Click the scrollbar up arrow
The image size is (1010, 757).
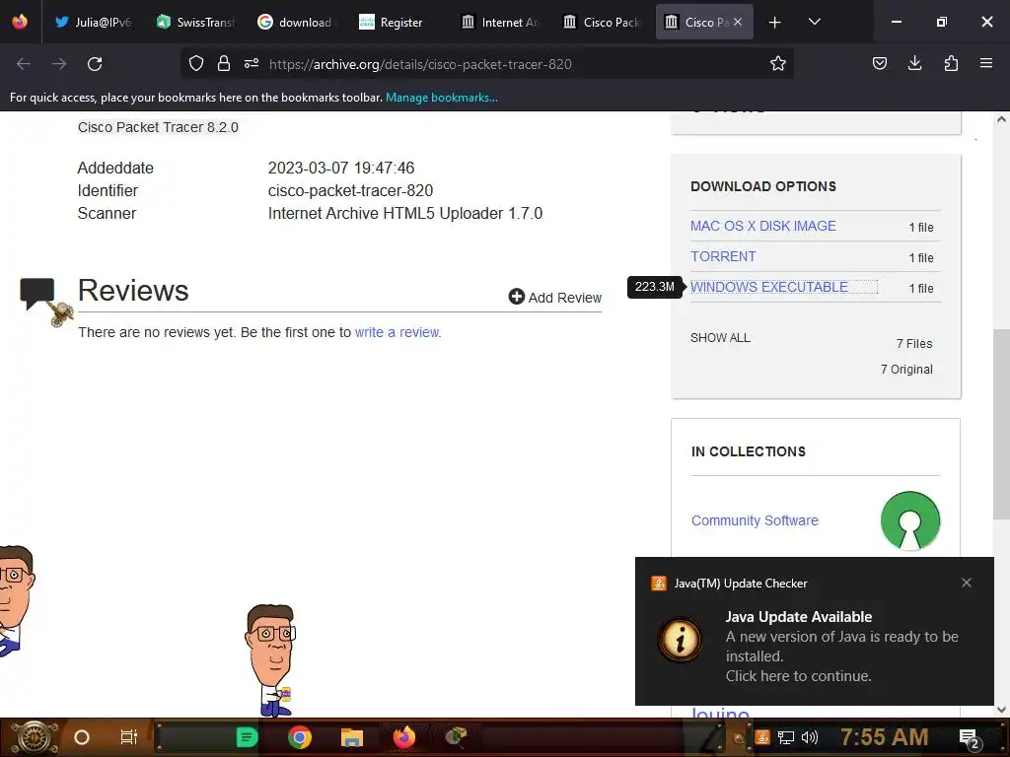(x=1001, y=119)
